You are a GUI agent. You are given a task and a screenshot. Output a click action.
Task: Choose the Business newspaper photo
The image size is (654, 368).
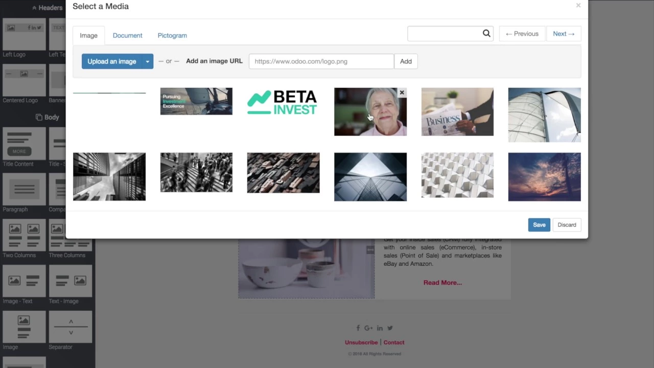pos(457,112)
